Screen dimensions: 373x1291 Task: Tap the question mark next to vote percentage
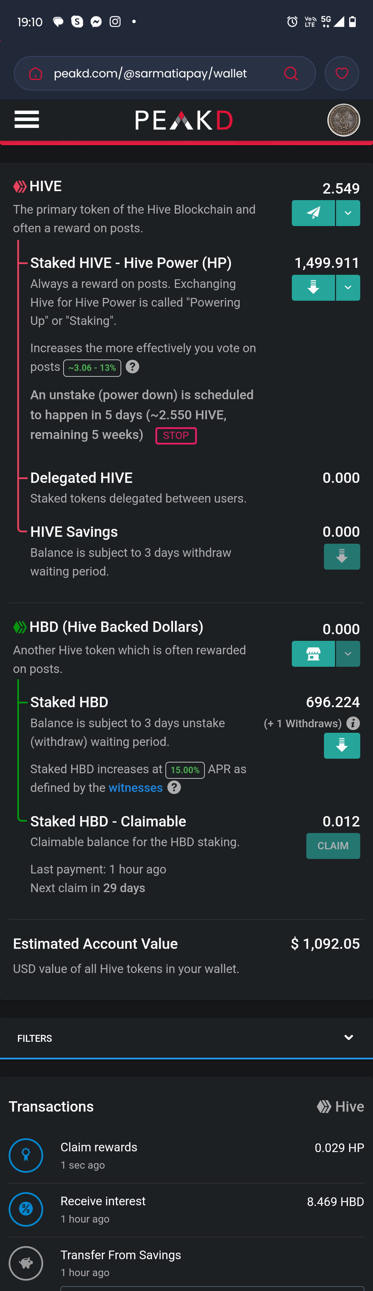coord(132,367)
